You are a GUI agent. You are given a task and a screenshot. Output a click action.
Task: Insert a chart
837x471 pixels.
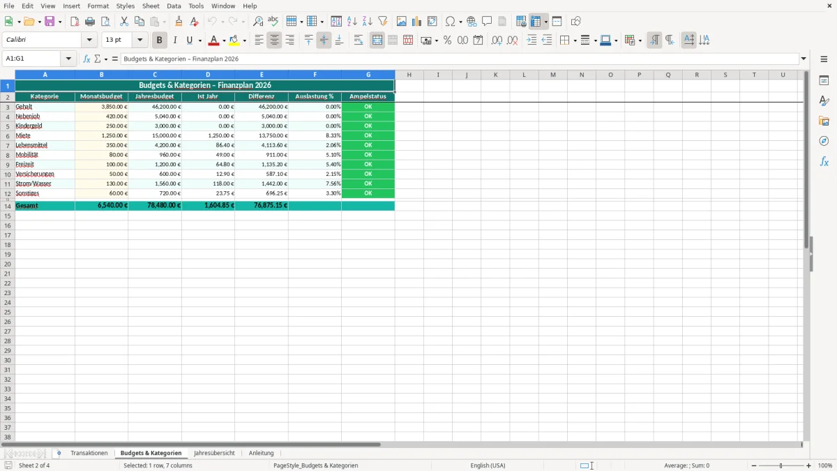[417, 22]
